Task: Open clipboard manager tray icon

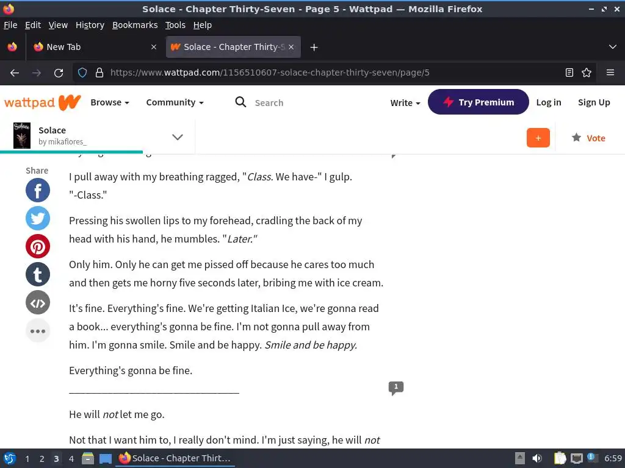Action: 560,458
